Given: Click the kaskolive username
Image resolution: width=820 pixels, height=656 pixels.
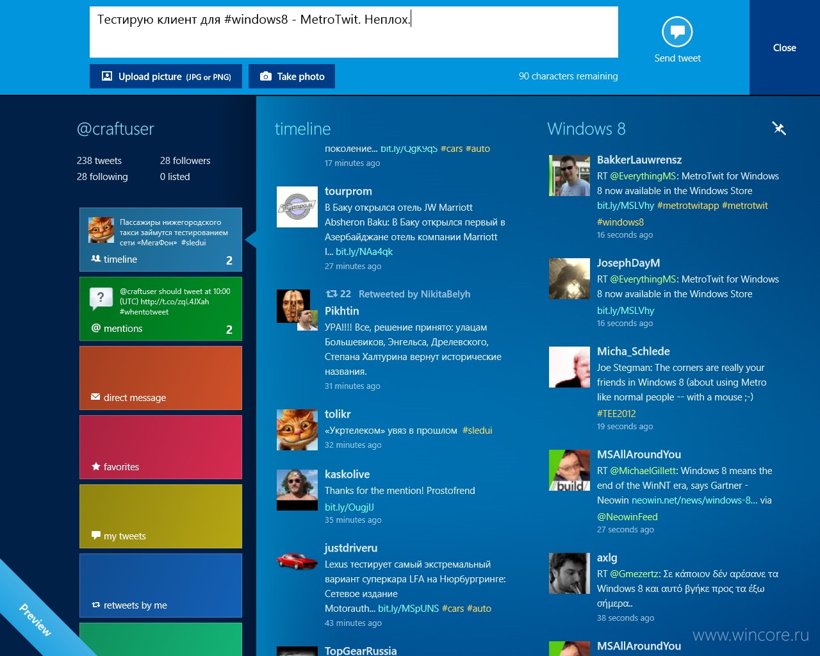Looking at the screenshot, I should [x=347, y=475].
